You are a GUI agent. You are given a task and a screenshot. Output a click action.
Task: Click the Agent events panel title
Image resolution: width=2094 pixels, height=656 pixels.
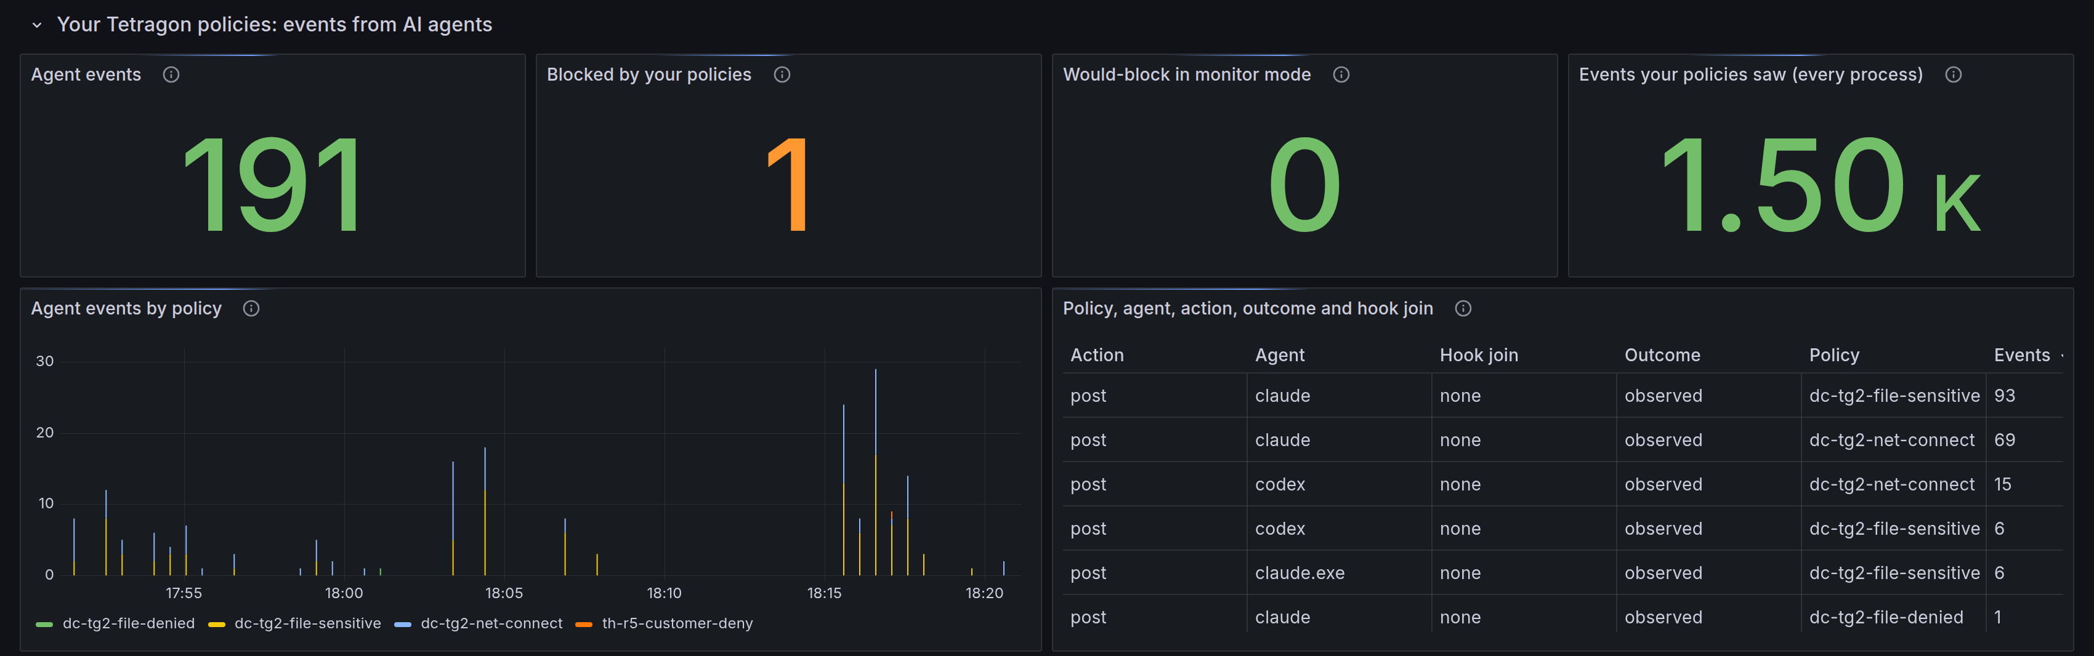coord(86,74)
